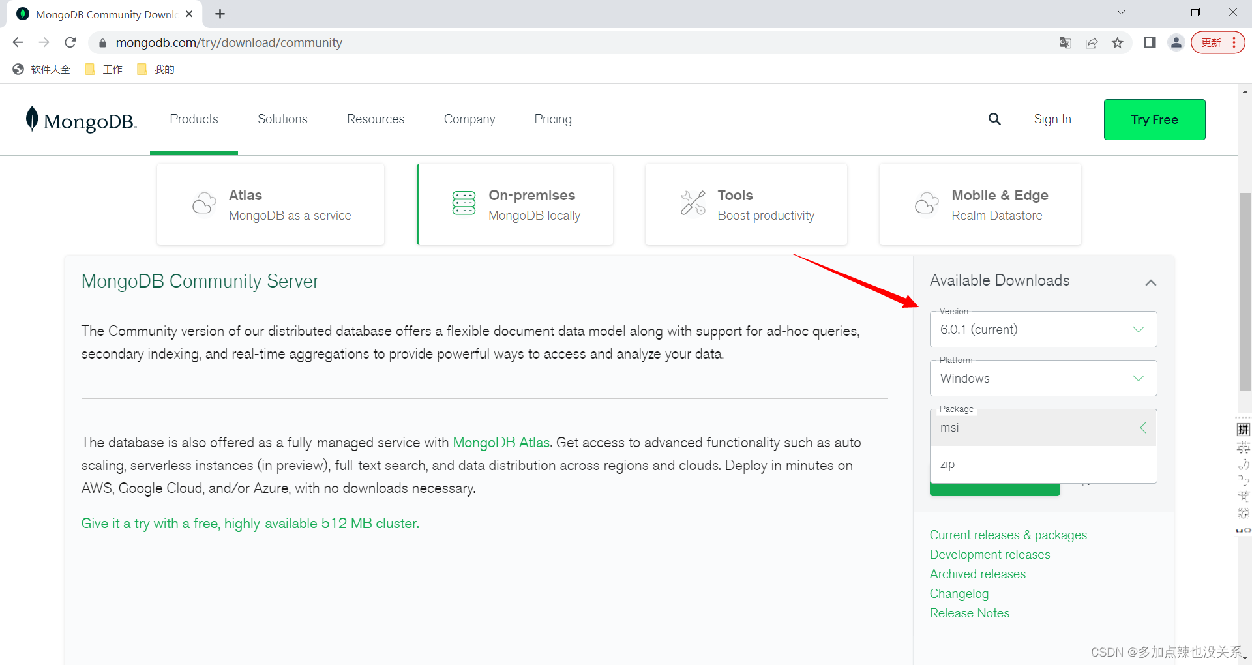Image resolution: width=1252 pixels, height=665 pixels.
Task: Reload the page with the refresh icon
Action: (x=70, y=43)
